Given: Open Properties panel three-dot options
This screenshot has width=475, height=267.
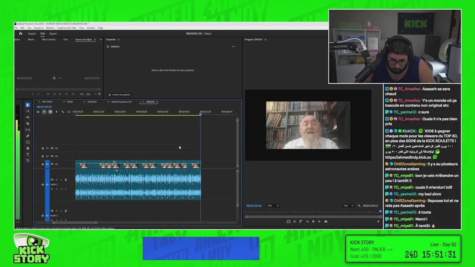Looking at the screenshot, I should (233, 46).
